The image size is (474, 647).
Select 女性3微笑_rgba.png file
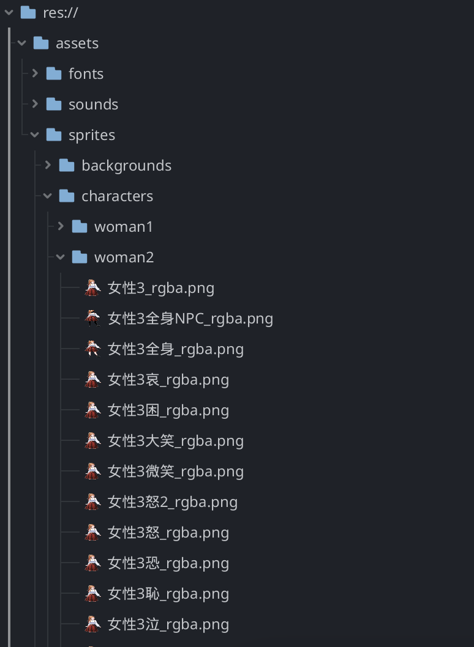tap(175, 471)
